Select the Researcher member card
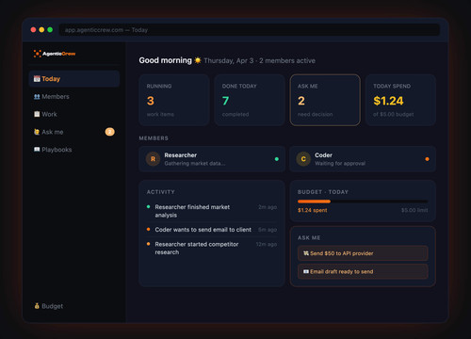 pyautogui.click(x=212, y=159)
